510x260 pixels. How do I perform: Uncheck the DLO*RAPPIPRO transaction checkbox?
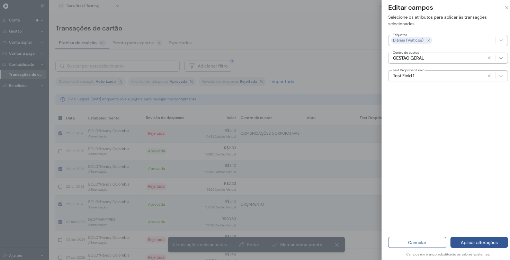60,222
